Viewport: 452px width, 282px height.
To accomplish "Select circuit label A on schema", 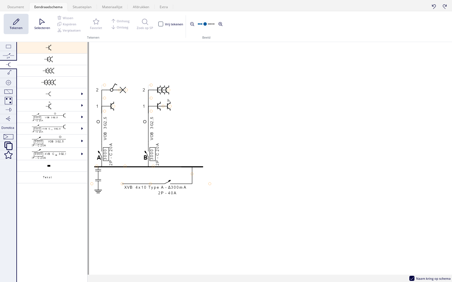I will 99,158.
